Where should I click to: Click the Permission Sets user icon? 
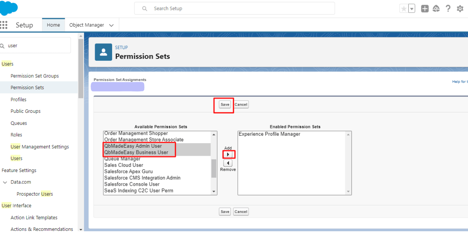104,52
